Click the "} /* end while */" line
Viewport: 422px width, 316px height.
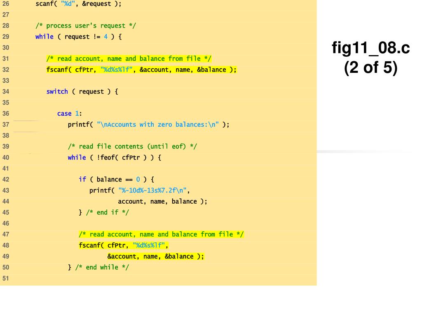click(98, 267)
